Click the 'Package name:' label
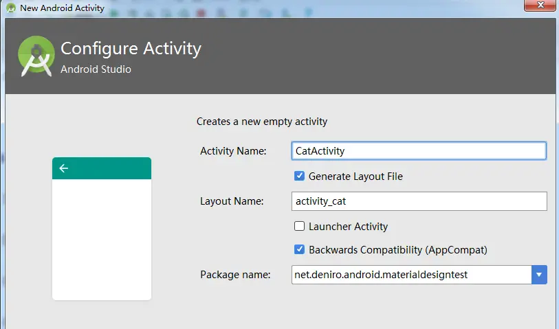The image size is (559, 329). 236,275
